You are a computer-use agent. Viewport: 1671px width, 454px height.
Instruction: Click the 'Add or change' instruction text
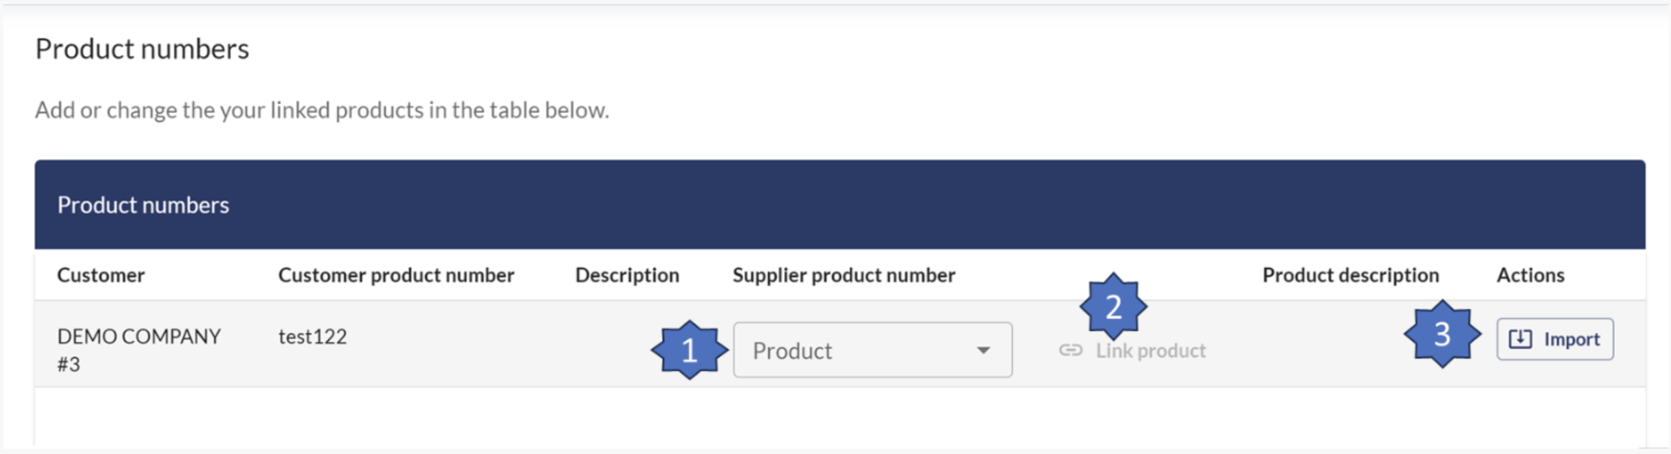pos(322,110)
